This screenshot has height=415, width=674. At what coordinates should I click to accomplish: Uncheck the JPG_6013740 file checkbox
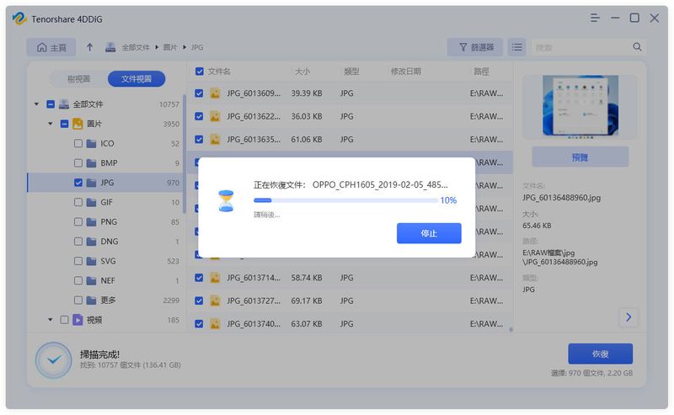point(199,324)
